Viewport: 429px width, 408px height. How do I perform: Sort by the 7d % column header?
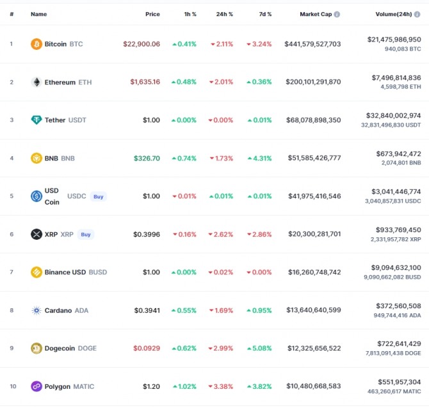click(265, 14)
